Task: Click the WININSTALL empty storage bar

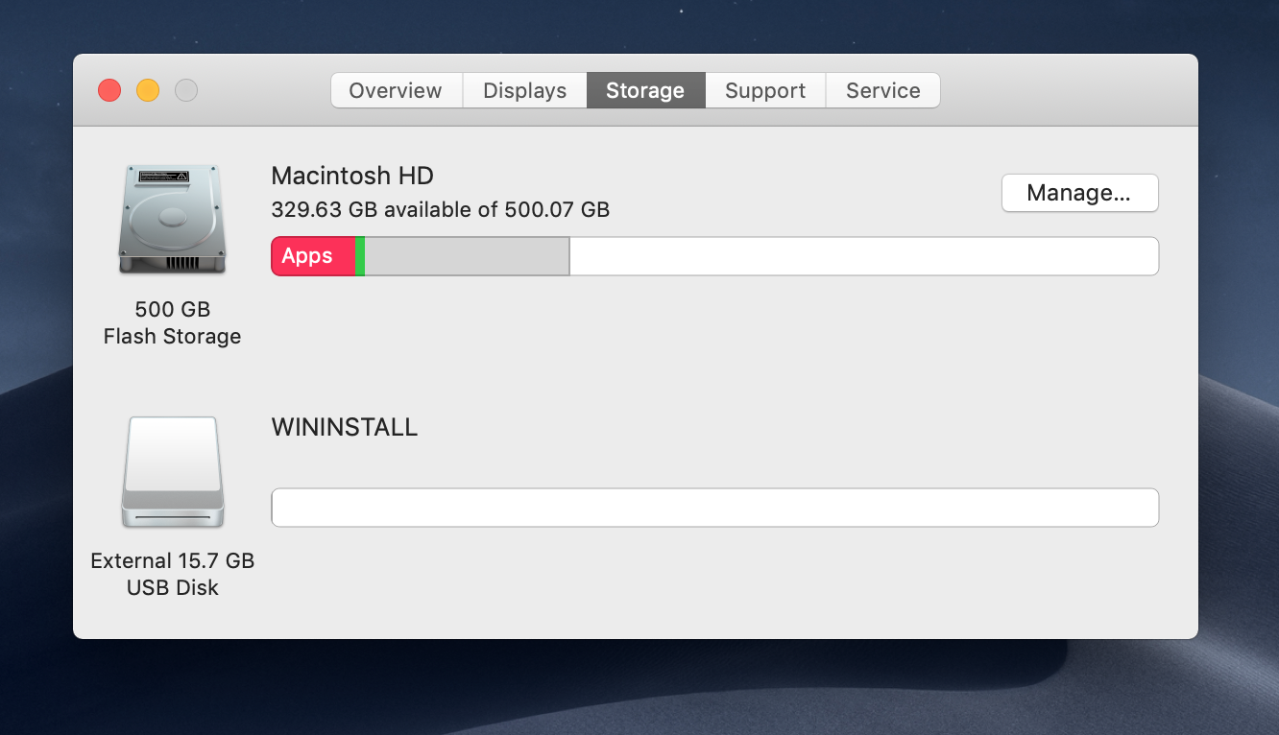Action: coord(715,508)
